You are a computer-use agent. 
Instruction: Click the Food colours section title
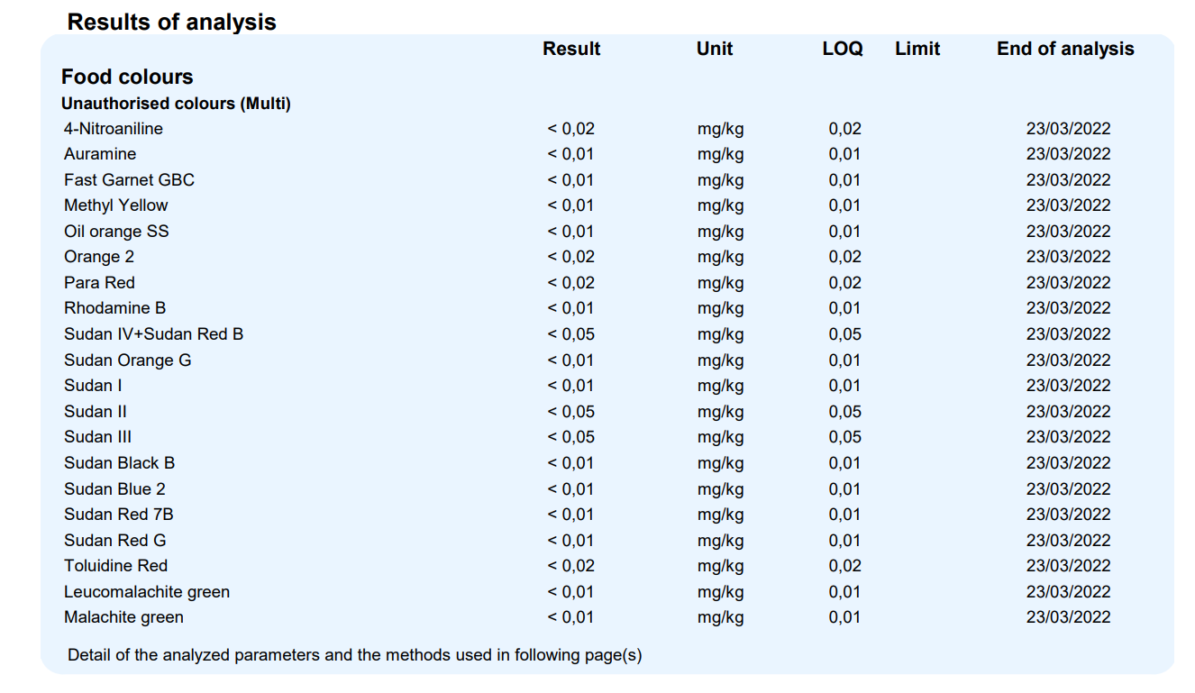tap(127, 77)
